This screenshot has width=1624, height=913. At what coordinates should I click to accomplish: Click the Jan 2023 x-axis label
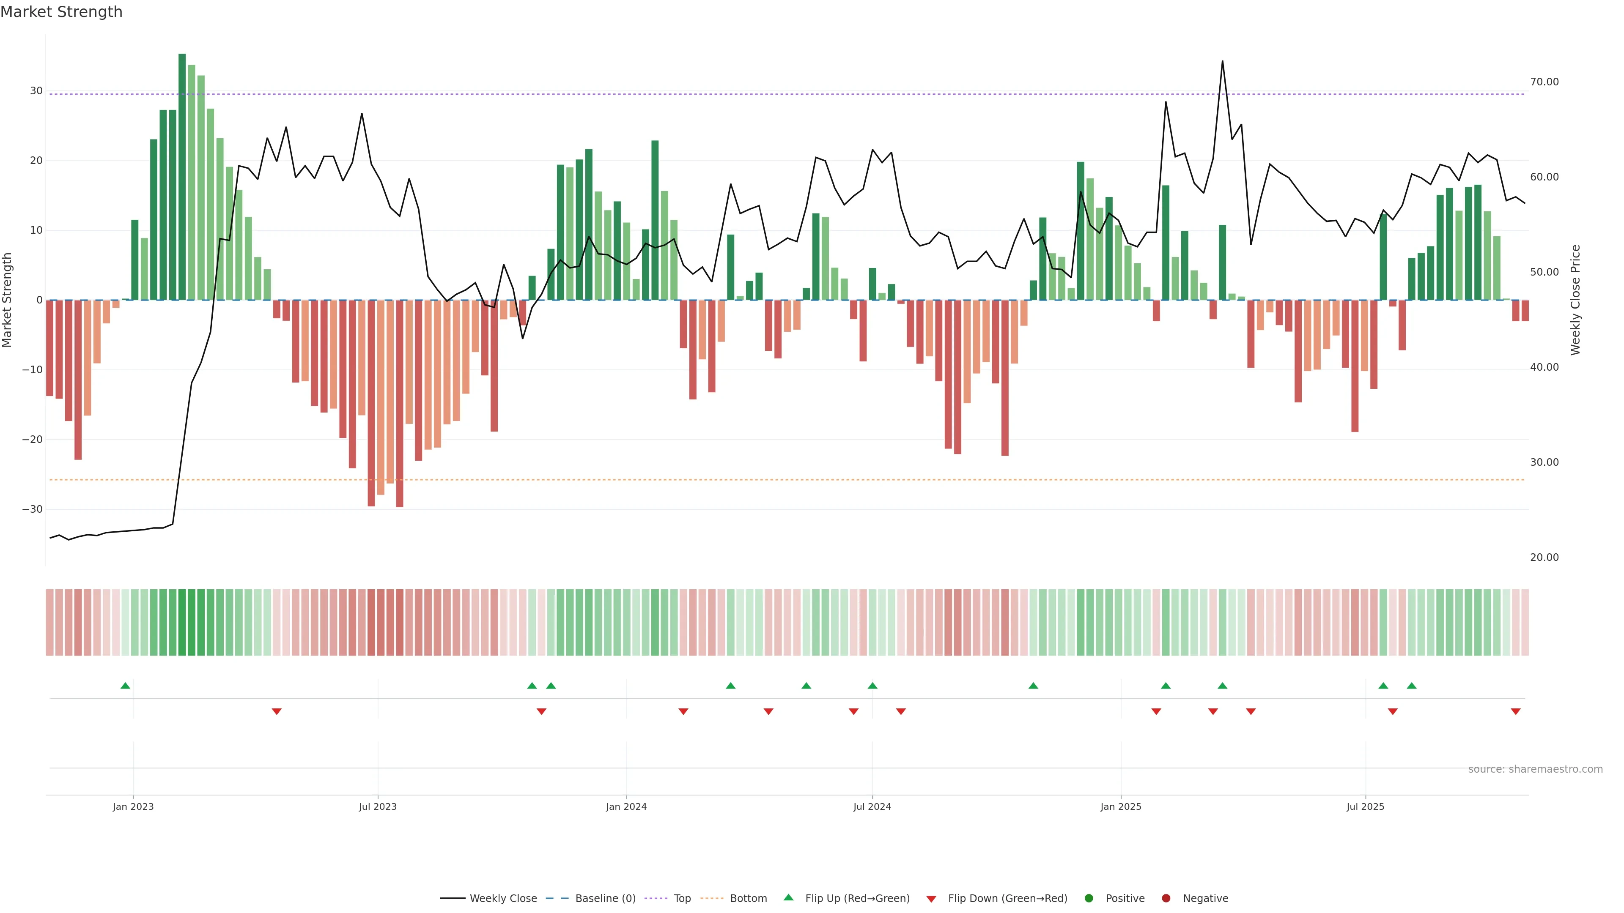[133, 806]
